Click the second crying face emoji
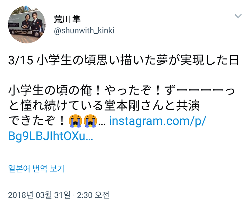Screen dimensions: 250x203 coord(90,121)
